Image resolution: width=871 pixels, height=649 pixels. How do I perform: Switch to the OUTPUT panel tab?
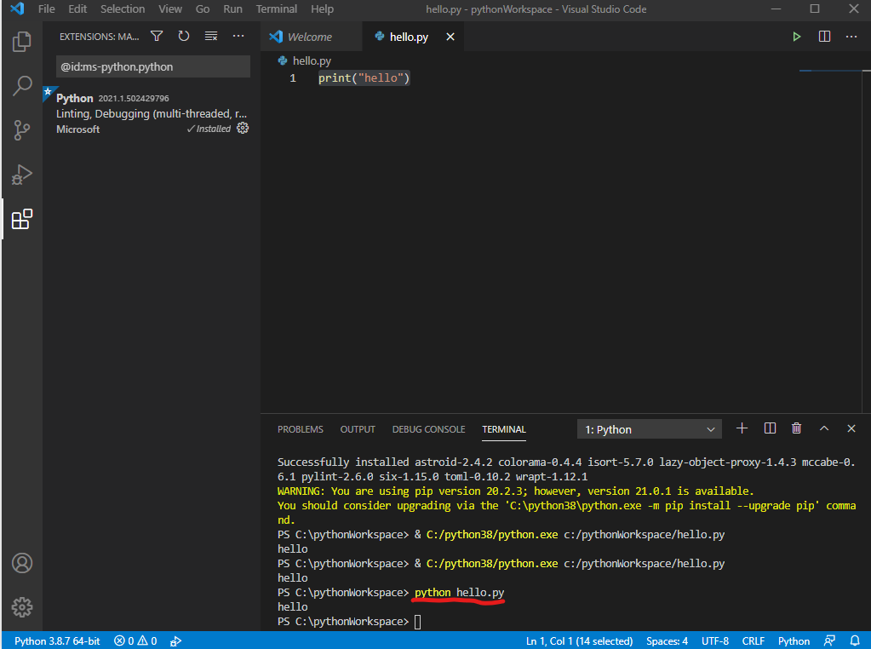pos(358,429)
